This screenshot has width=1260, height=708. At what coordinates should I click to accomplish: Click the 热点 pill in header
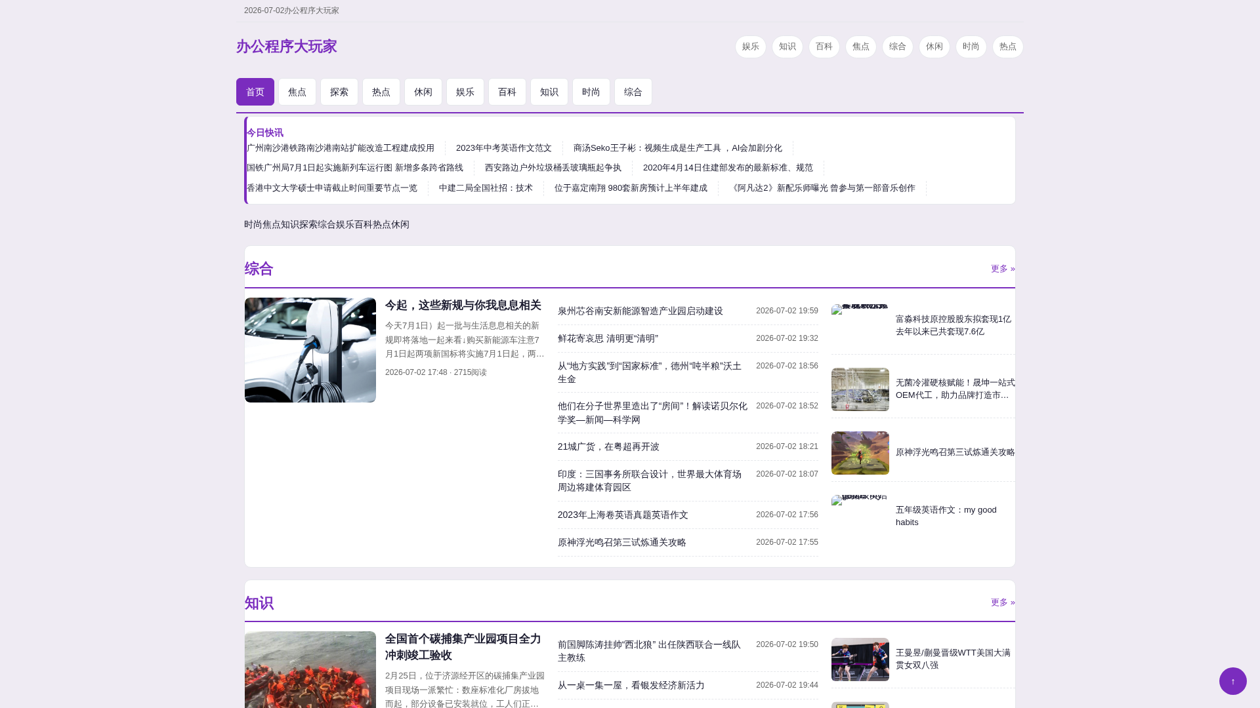pos(1008,47)
